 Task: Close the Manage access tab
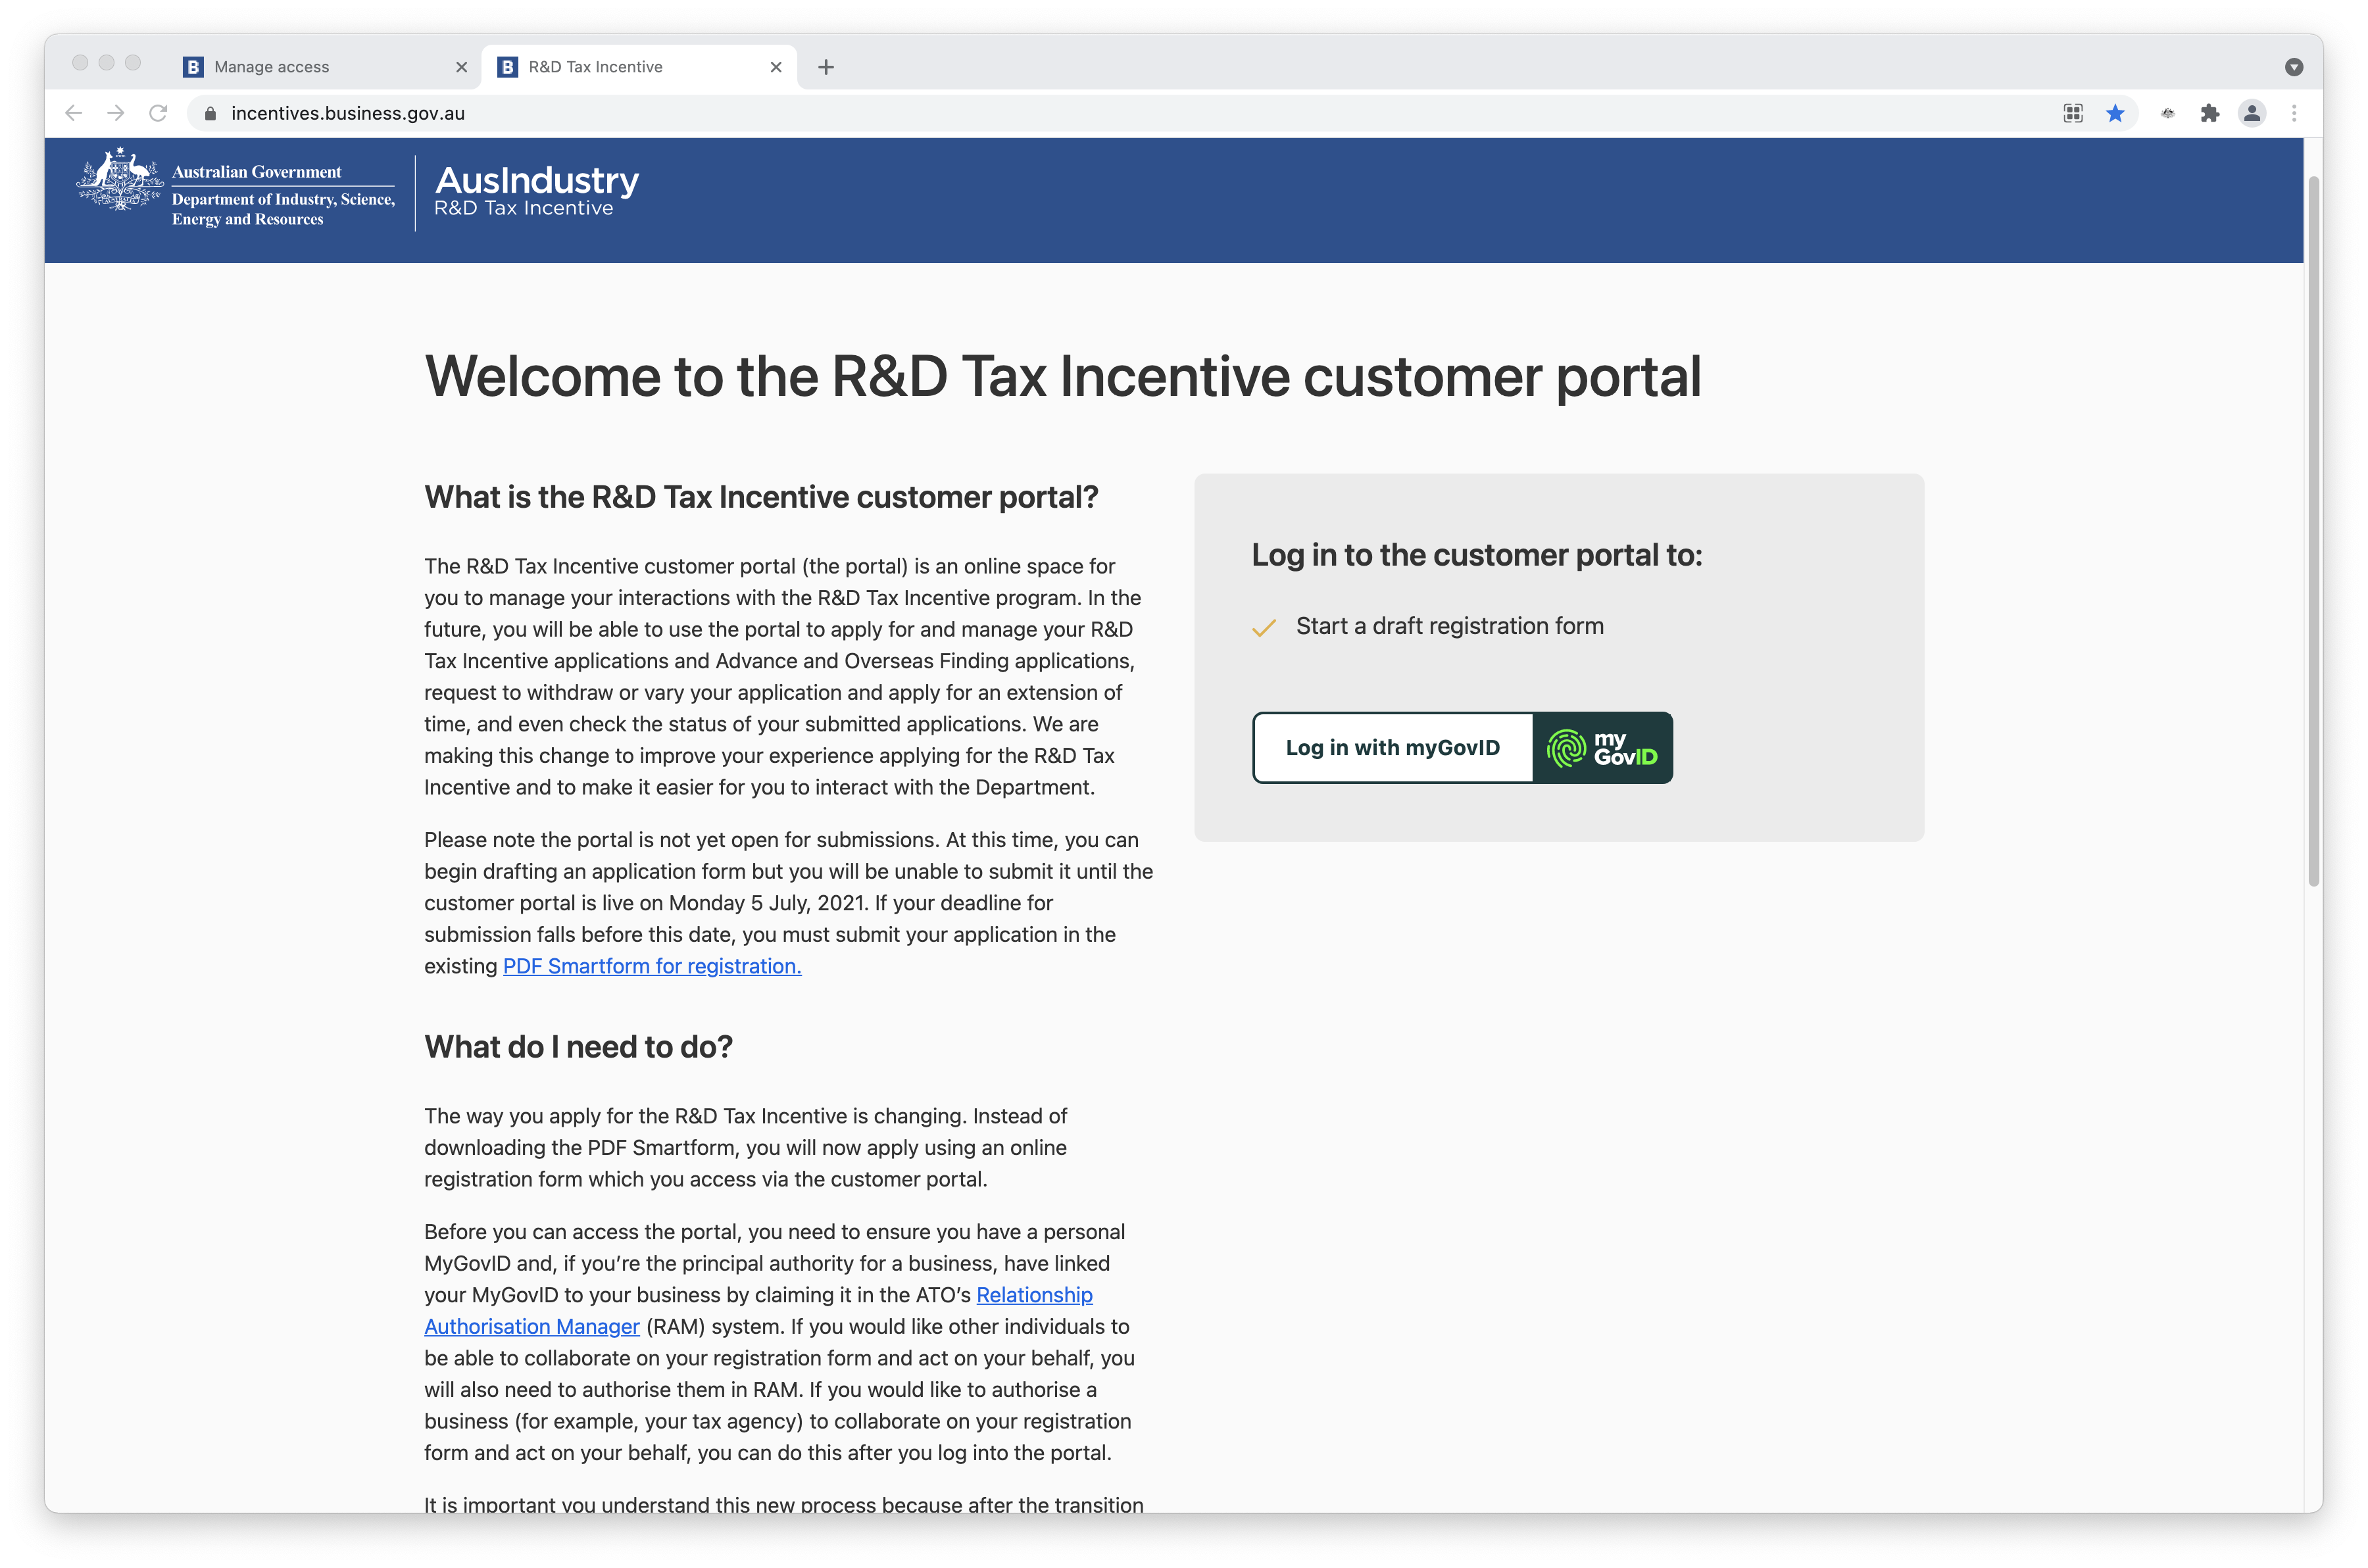(461, 67)
